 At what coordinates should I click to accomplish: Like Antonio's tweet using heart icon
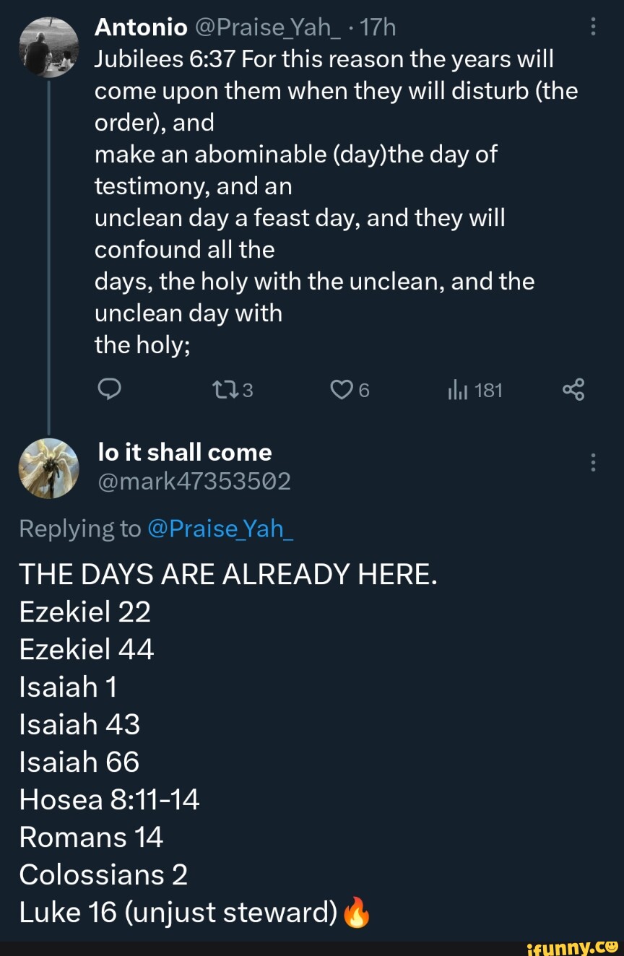coord(339,391)
